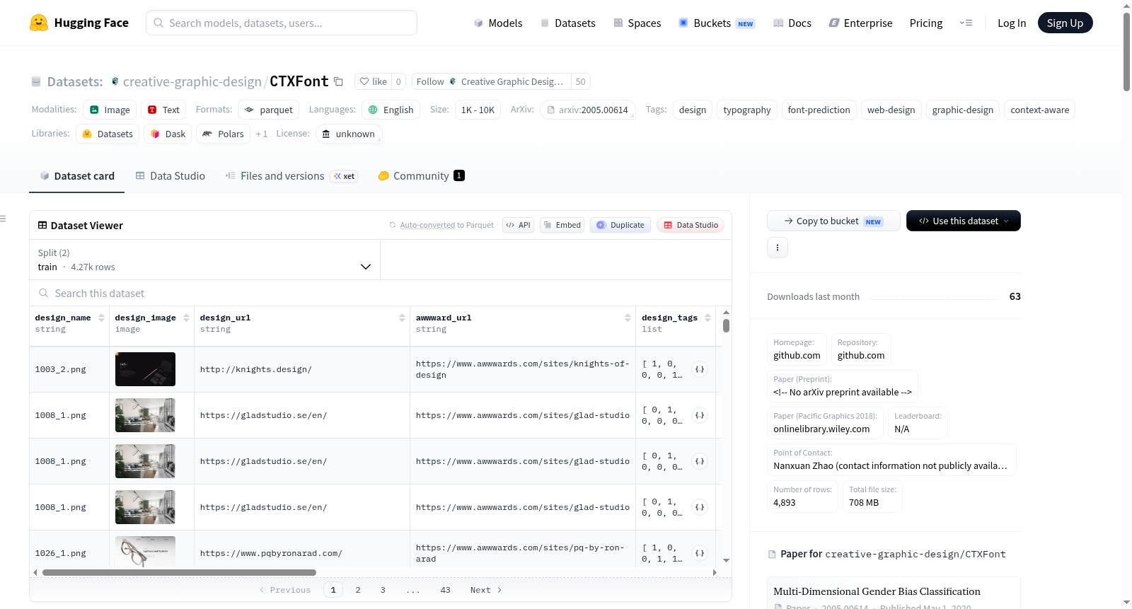
Task: Click the Hugging Face logo
Action: click(79, 23)
